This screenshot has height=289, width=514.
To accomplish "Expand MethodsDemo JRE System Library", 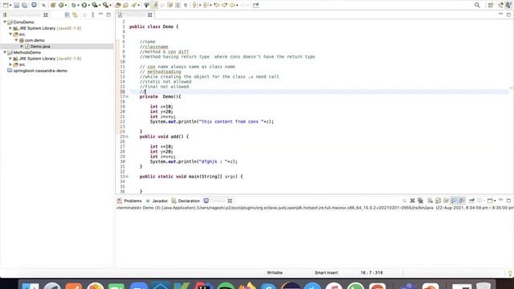I will pyautogui.click(x=10, y=59).
